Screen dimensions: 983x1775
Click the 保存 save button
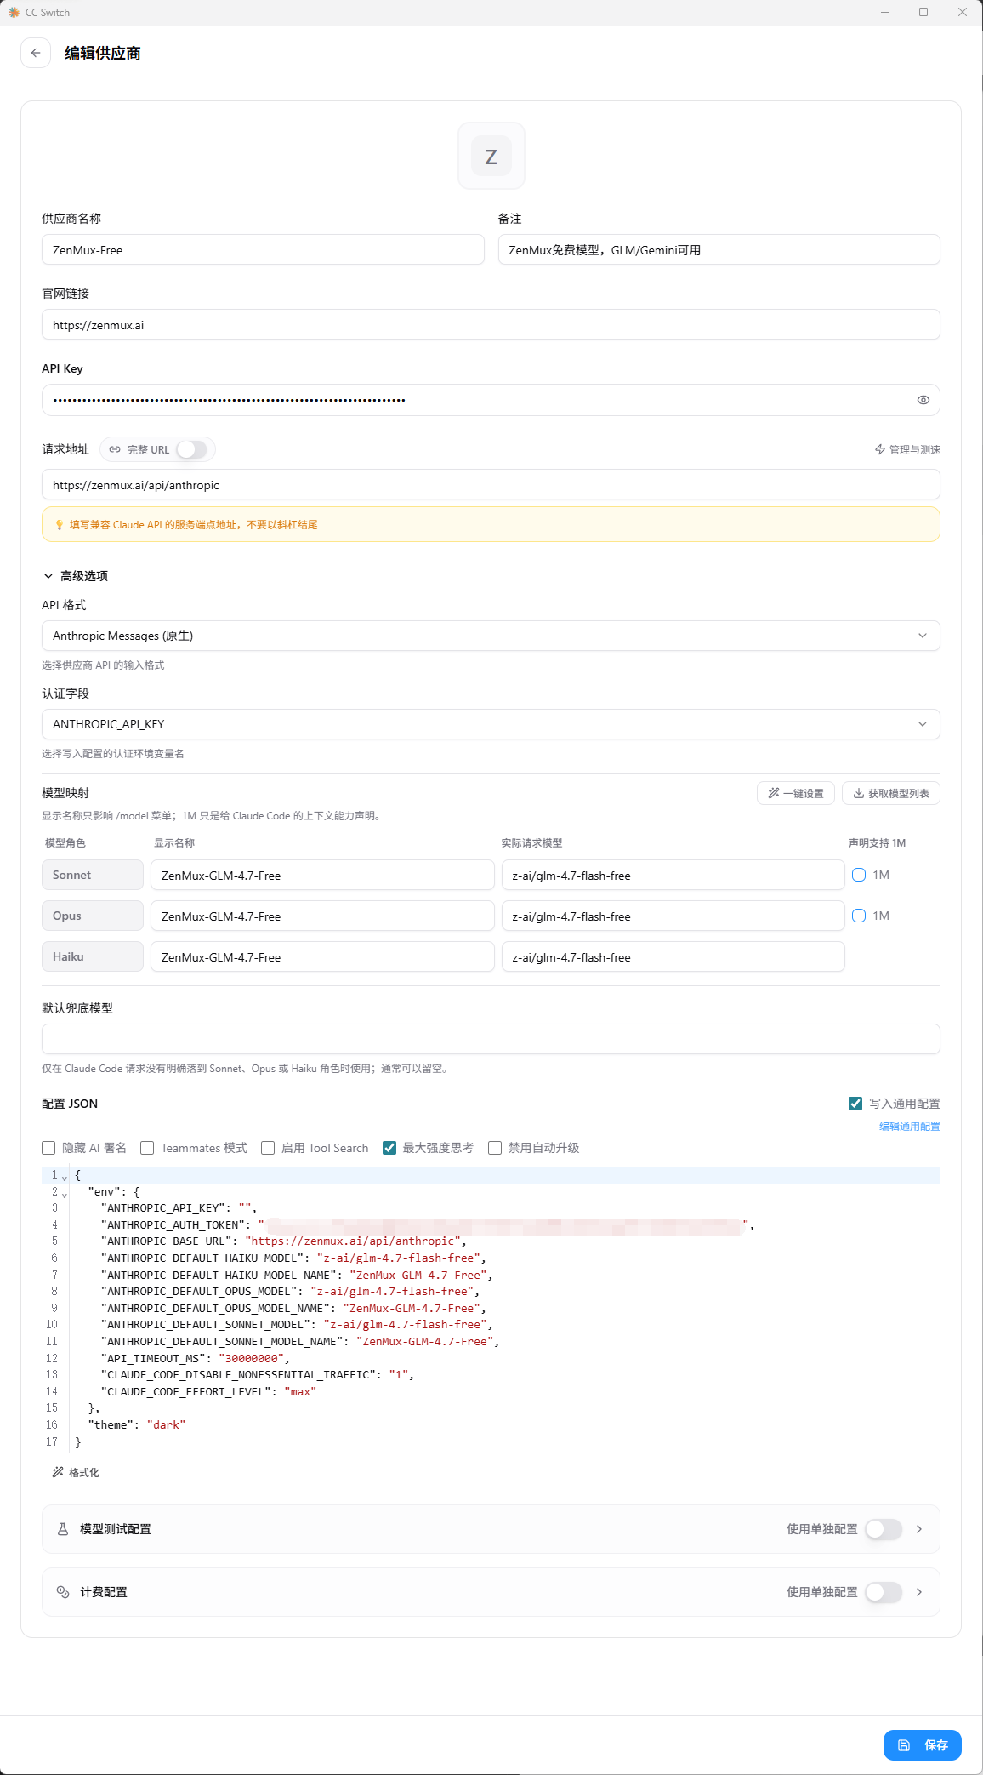coord(923,1745)
